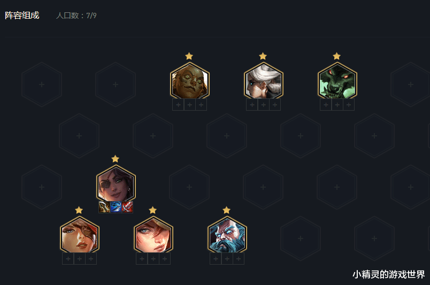
Task: Add first item slot under Zilean
Action: (216, 259)
